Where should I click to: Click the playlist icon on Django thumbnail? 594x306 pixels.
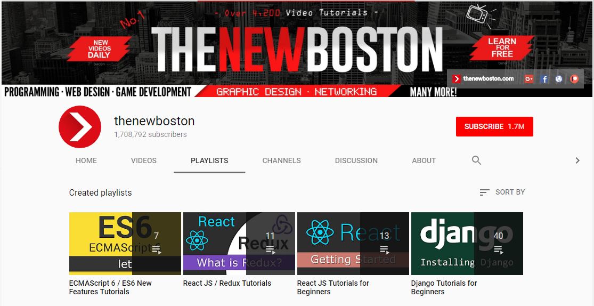(x=498, y=249)
